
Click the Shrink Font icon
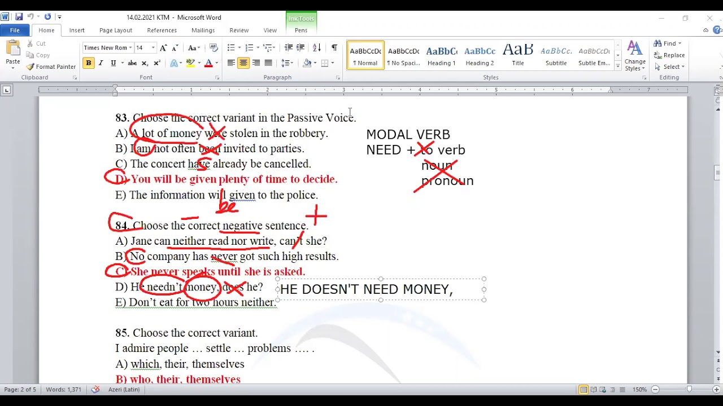[175, 48]
